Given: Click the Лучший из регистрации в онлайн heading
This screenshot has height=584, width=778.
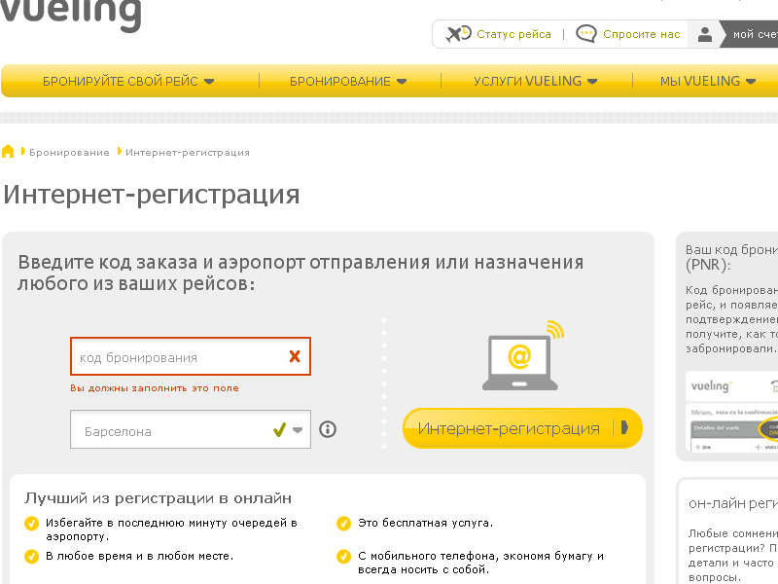Looking at the screenshot, I should click(x=158, y=498).
